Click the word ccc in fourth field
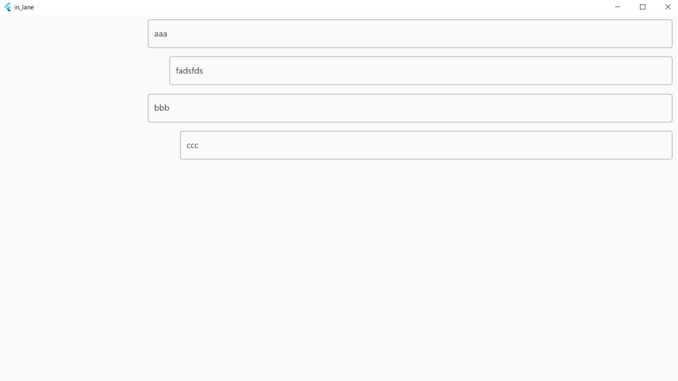 [x=193, y=145]
